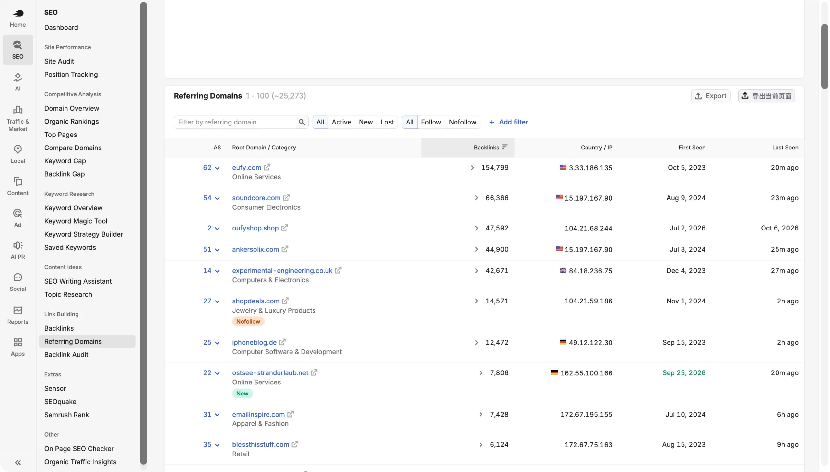Open Backlink Audit in the sidebar
The image size is (830, 472).
[66, 355]
